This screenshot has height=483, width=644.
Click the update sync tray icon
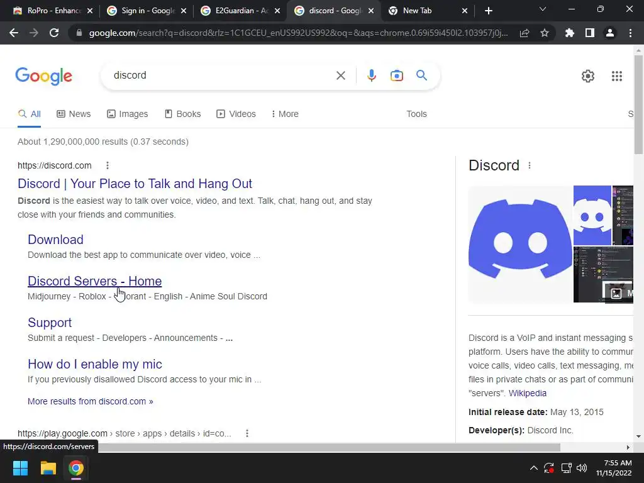pyautogui.click(x=549, y=468)
